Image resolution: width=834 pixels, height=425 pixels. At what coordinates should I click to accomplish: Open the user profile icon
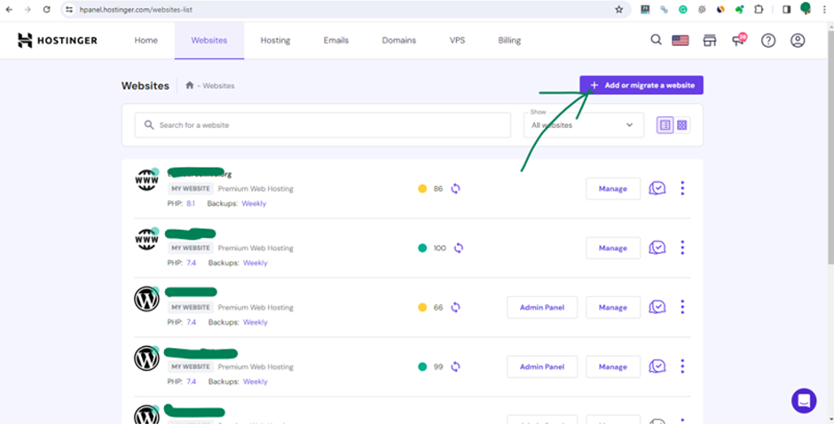[798, 41]
